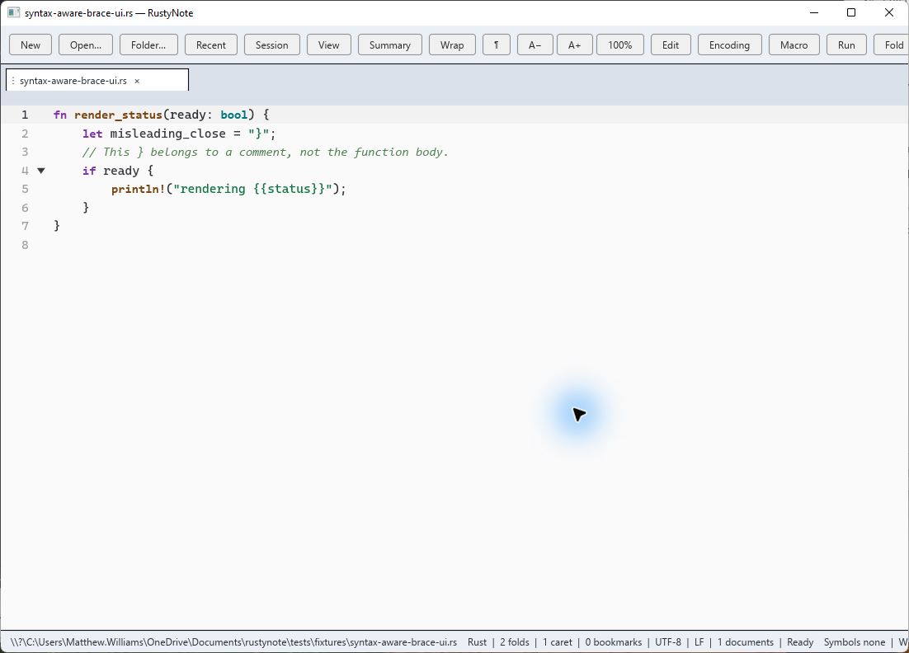
Task: Click the comment on line 3
Action: (x=266, y=152)
